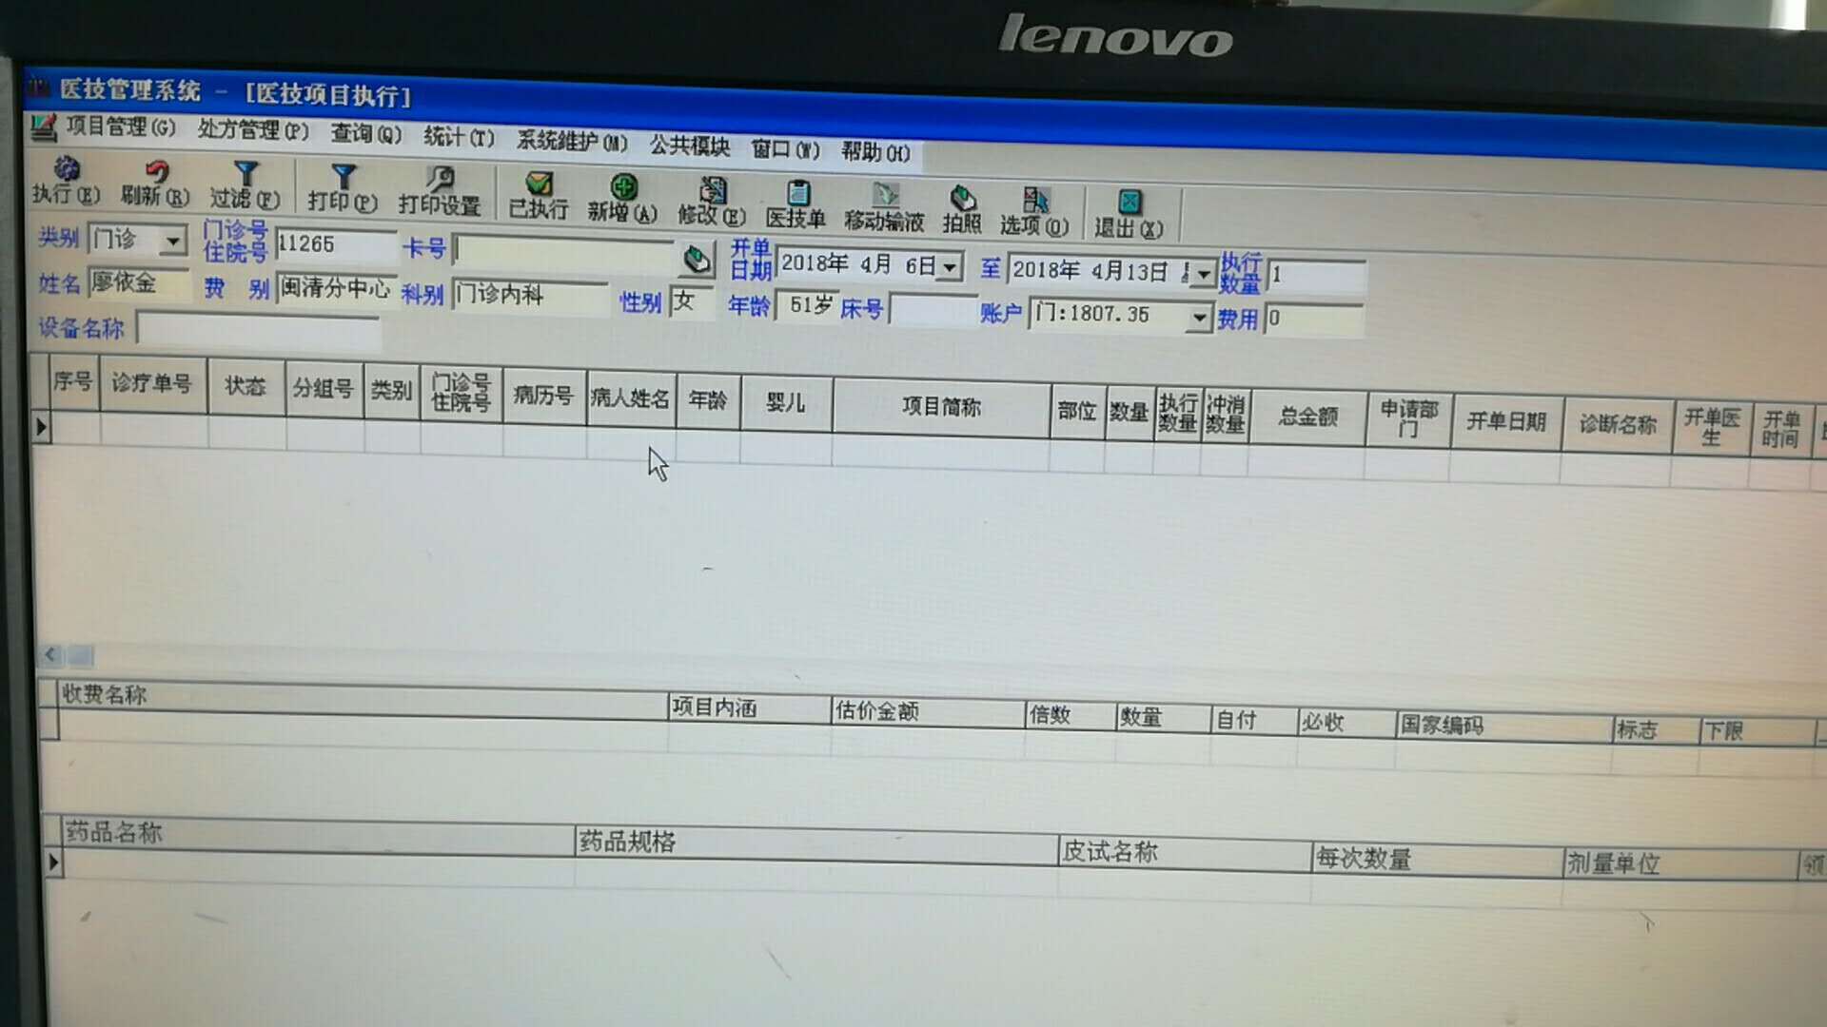The width and height of the screenshot is (1827, 1027).
Task: Open the start date 2018年4月6日 dropdown
Action: tap(949, 268)
